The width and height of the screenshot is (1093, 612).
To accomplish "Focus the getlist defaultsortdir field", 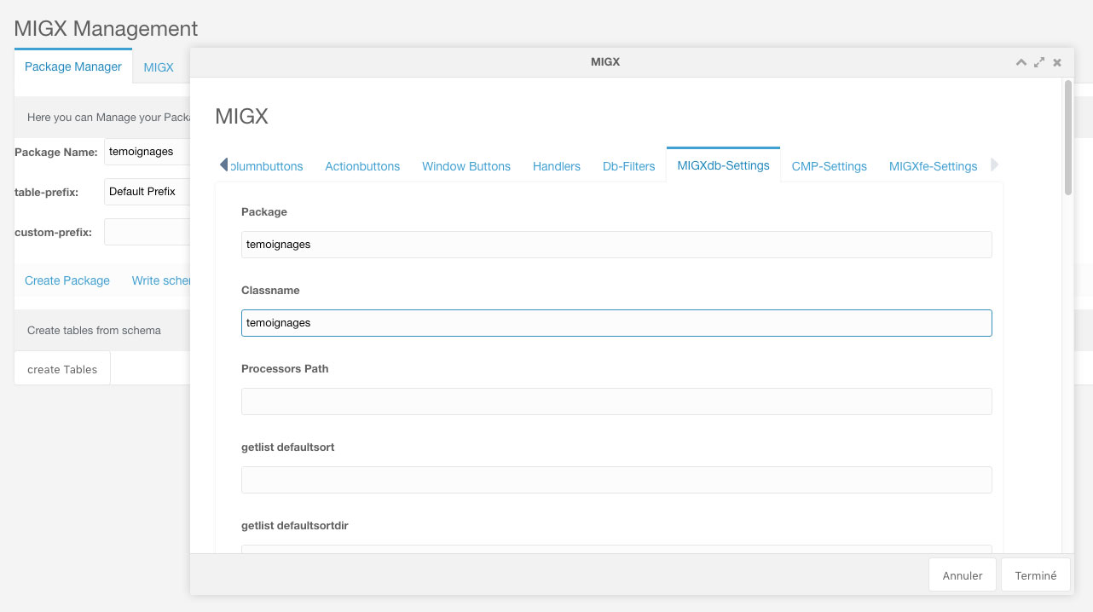I will pyautogui.click(x=616, y=550).
